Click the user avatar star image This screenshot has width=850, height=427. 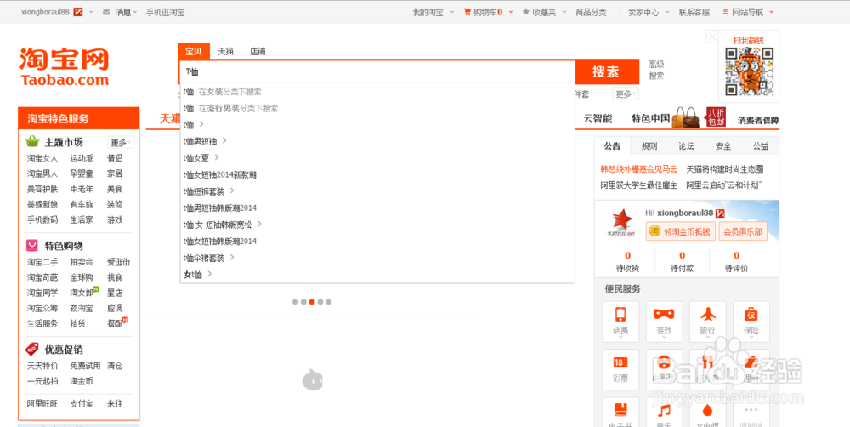(x=622, y=223)
